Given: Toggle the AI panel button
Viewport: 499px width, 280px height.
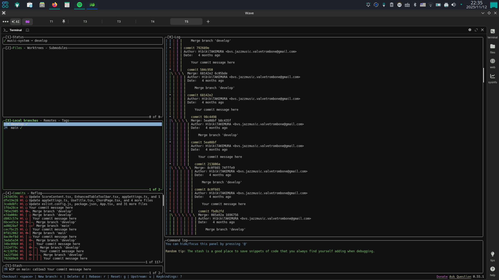Looking at the screenshot, I should point(16,22).
